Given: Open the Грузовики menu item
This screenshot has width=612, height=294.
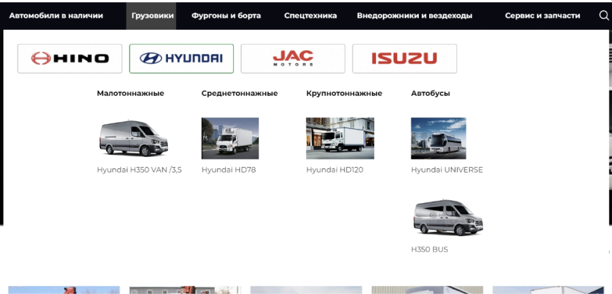Looking at the screenshot, I should (x=152, y=16).
